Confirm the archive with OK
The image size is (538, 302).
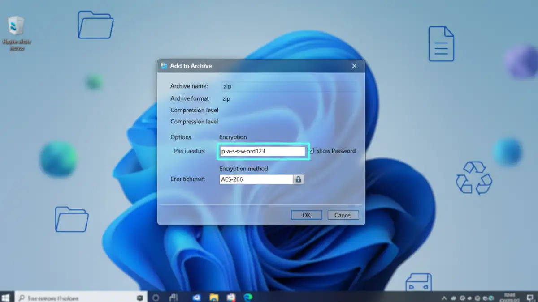tap(306, 215)
